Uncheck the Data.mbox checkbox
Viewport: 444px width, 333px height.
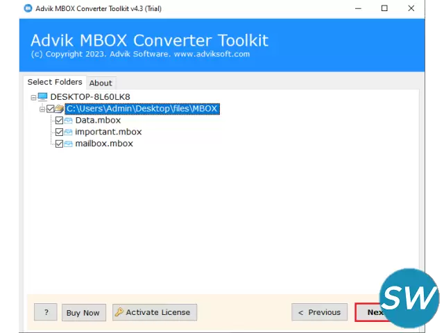pos(59,121)
